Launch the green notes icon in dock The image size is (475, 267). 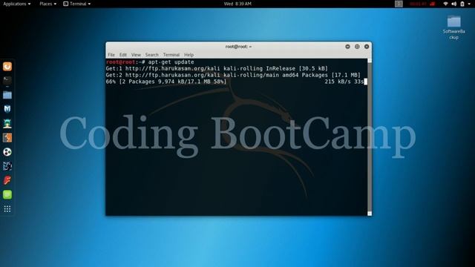pos(7,194)
